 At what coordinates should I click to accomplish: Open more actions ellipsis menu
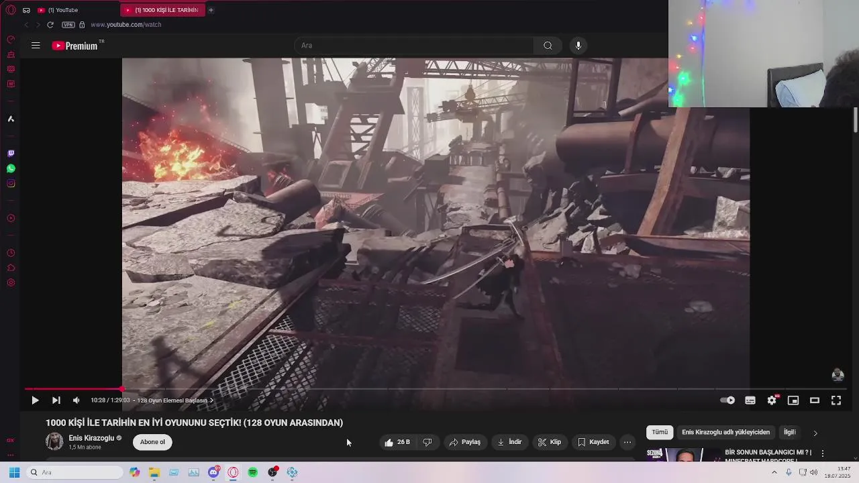pyautogui.click(x=627, y=442)
